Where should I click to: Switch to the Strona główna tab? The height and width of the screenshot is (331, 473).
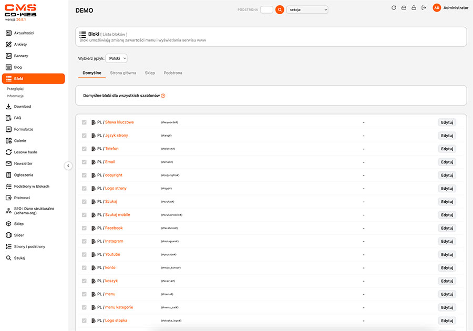coord(123,73)
